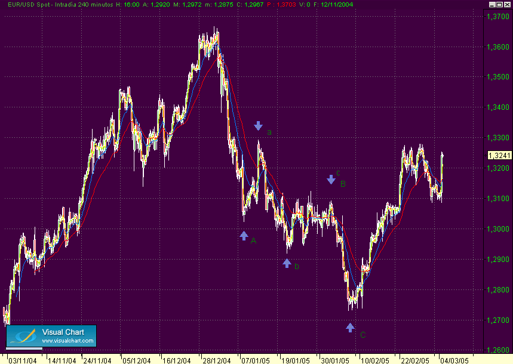Open the www.visualchart.com link
This screenshot has height=364, width=513.
click(67, 341)
